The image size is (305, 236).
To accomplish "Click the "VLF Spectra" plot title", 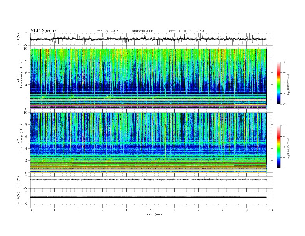I will click(x=44, y=30).
